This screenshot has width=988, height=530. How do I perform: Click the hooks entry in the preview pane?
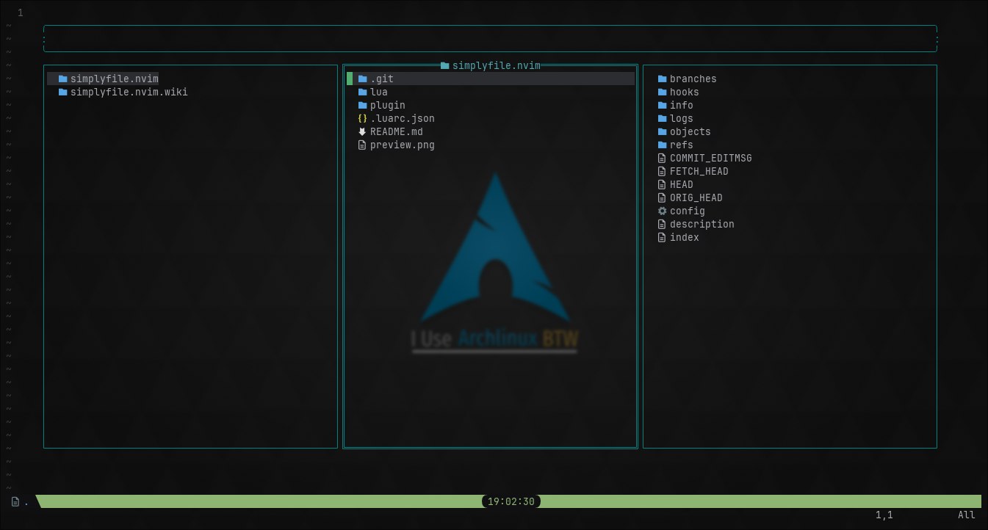(685, 92)
